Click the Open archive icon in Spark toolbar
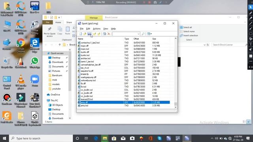Image resolution: width=253 pixels, height=142 pixels. click(85, 34)
